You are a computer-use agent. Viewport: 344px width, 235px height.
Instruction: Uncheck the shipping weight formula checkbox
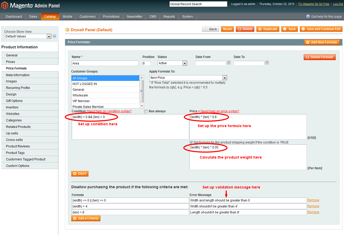pos(191,142)
